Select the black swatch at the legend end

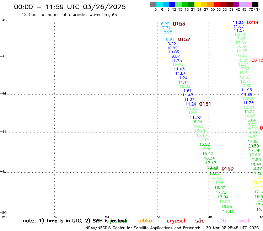coord(255,4)
